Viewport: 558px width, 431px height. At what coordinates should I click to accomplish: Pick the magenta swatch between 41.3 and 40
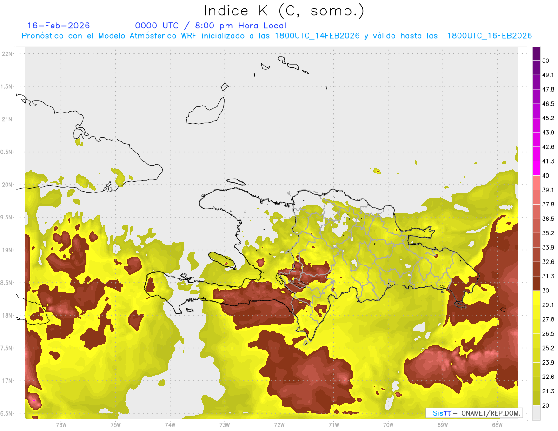pos(536,168)
